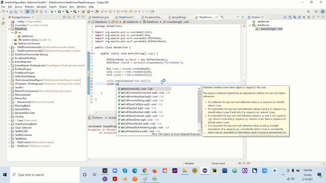This screenshot has width=326, height=183.
Task: Click the Back navigation arrow icon
Action: point(135,11)
